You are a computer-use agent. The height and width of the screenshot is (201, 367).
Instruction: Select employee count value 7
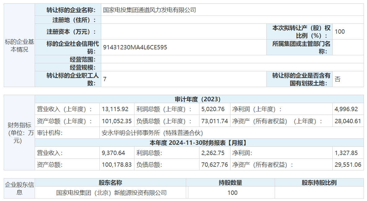tap(105, 79)
